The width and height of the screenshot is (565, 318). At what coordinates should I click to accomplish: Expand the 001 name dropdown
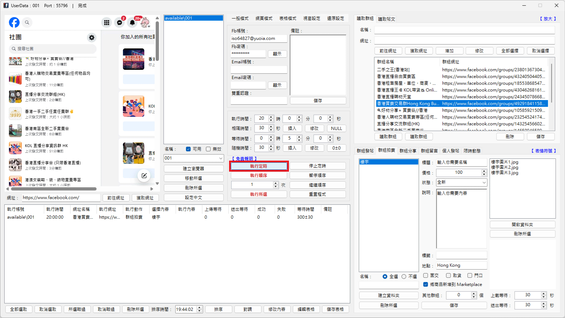pyautogui.click(x=221, y=158)
